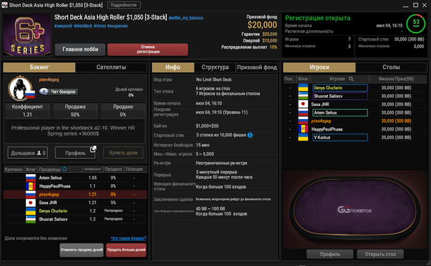Click Отмена регистрации button
Viewport: 431px width, 266px height.
pos(148,49)
